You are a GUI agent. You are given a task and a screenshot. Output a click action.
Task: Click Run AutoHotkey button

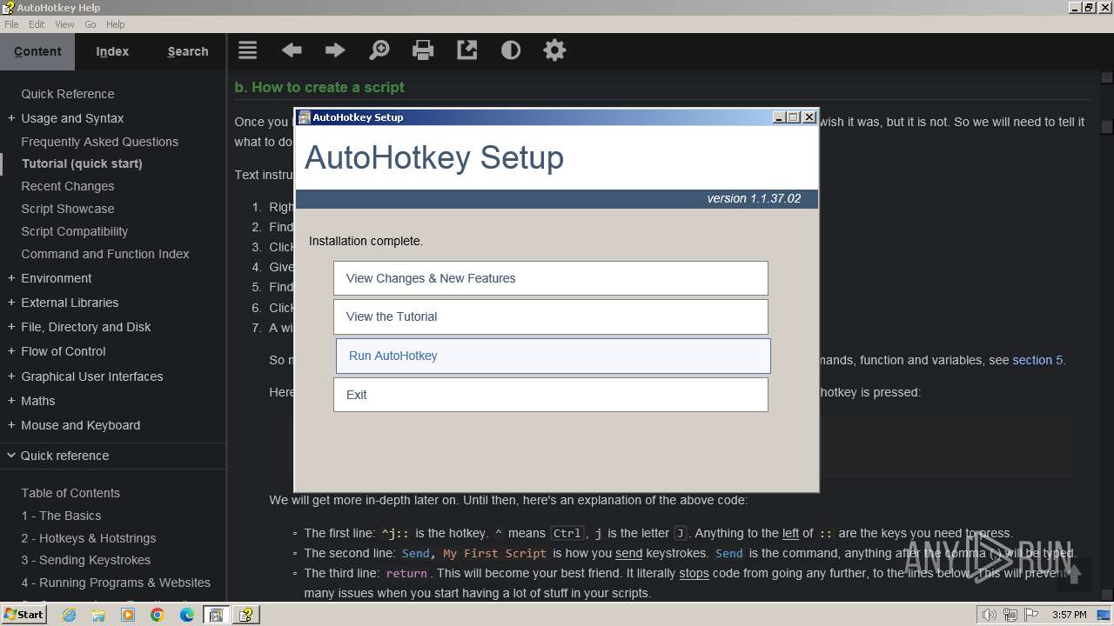554,356
